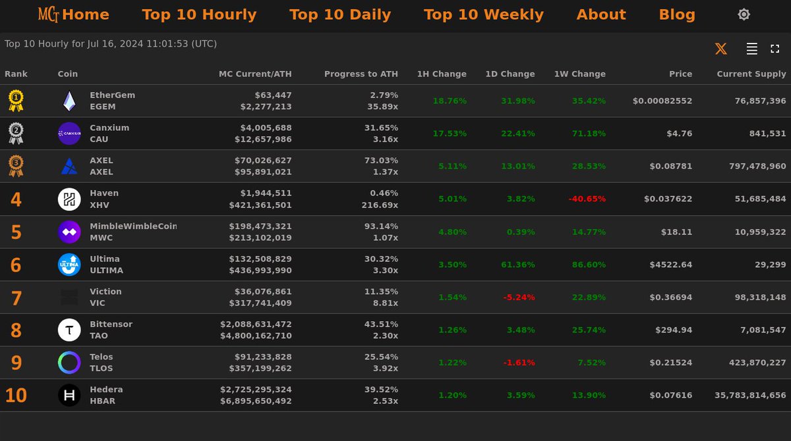Click the -5.24% daily change value
791x441 pixels.
click(x=519, y=297)
